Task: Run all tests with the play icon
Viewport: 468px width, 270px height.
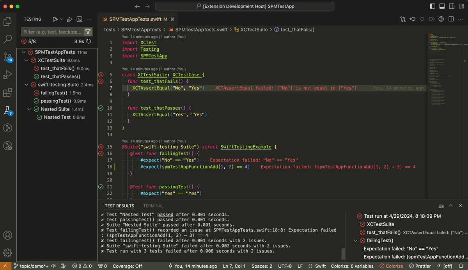Action: (55, 19)
